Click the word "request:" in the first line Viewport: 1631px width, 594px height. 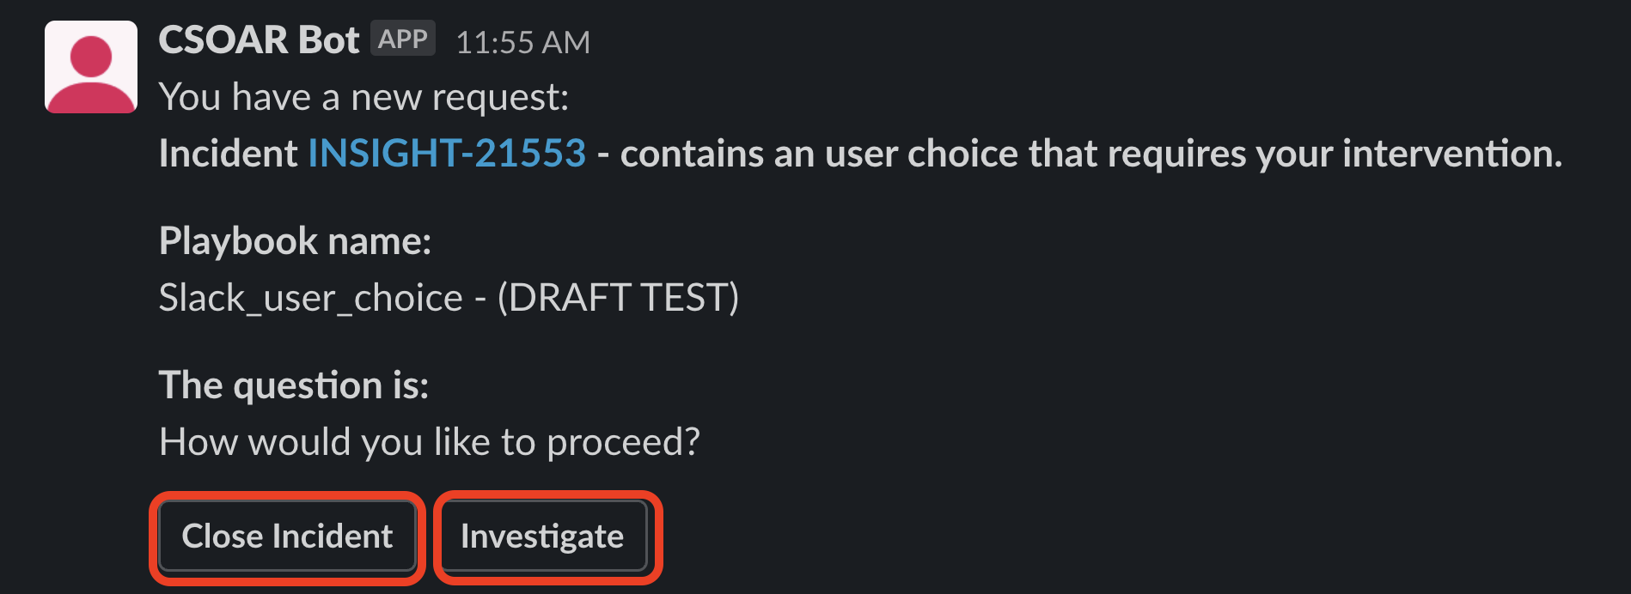coord(500,97)
